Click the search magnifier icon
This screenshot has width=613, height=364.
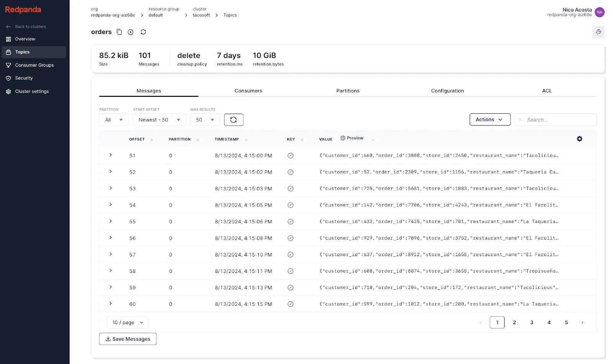click(520, 120)
